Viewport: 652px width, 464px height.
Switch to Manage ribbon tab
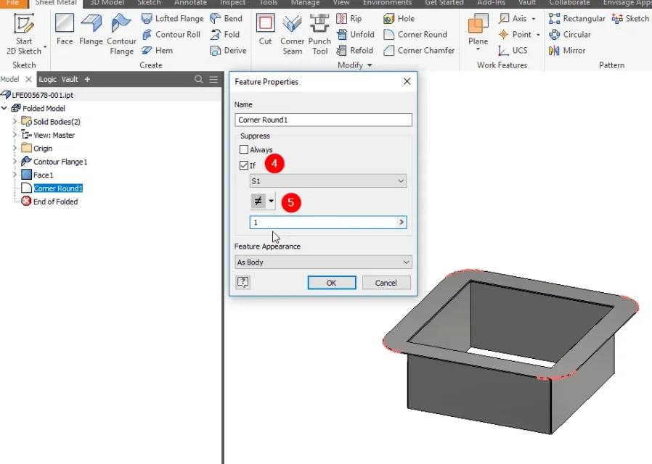[305, 3]
